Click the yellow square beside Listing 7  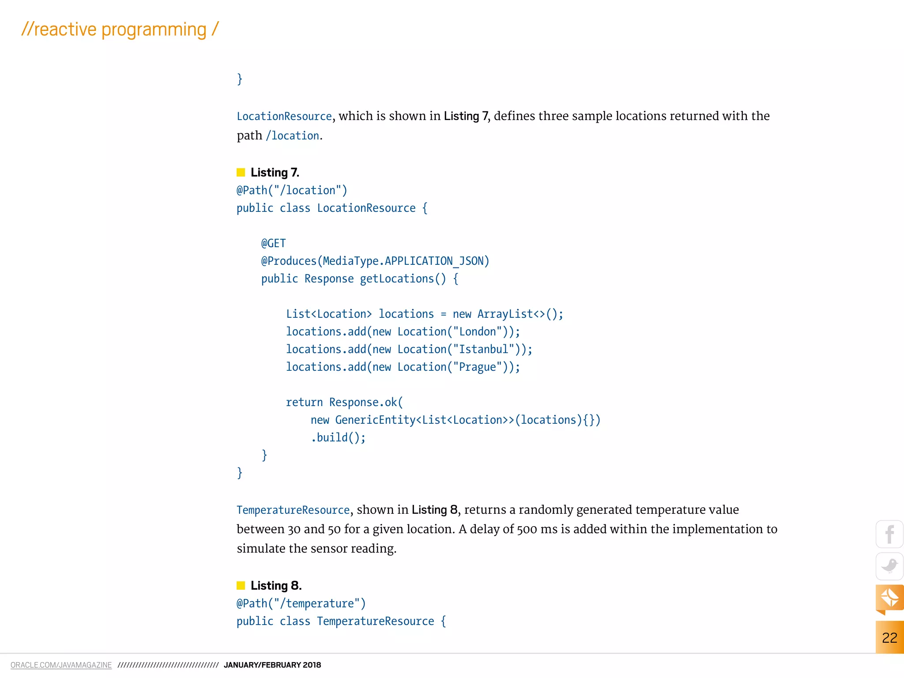coord(241,172)
